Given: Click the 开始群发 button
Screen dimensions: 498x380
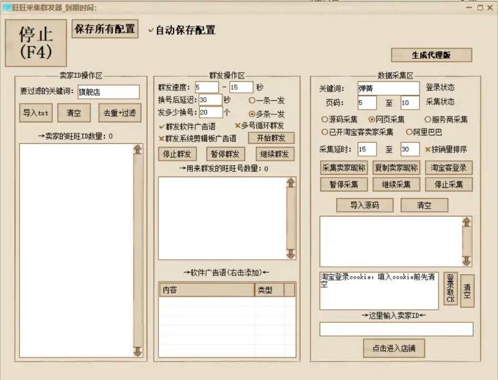Looking at the screenshot, I should click(x=270, y=138).
